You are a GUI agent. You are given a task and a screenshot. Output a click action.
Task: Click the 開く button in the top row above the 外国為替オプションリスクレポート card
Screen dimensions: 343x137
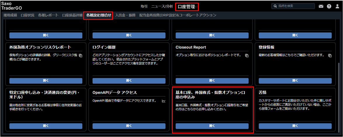(46, 35)
